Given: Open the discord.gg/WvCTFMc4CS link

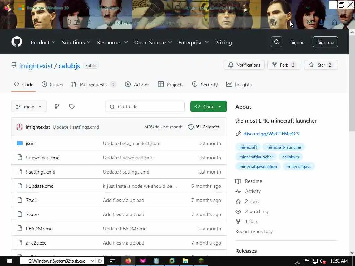Looking at the screenshot, I should point(271,134).
